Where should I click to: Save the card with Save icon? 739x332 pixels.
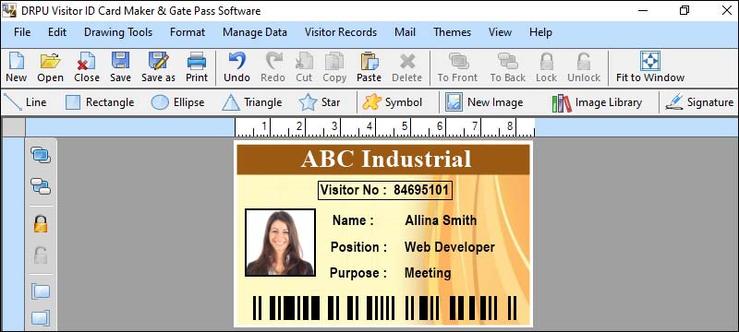pyautogui.click(x=121, y=67)
